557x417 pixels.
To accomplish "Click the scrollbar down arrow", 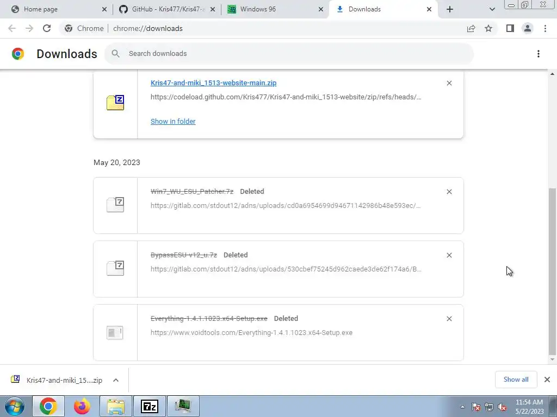I will (552, 359).
